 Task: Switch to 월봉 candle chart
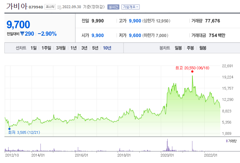click(203, 48)
